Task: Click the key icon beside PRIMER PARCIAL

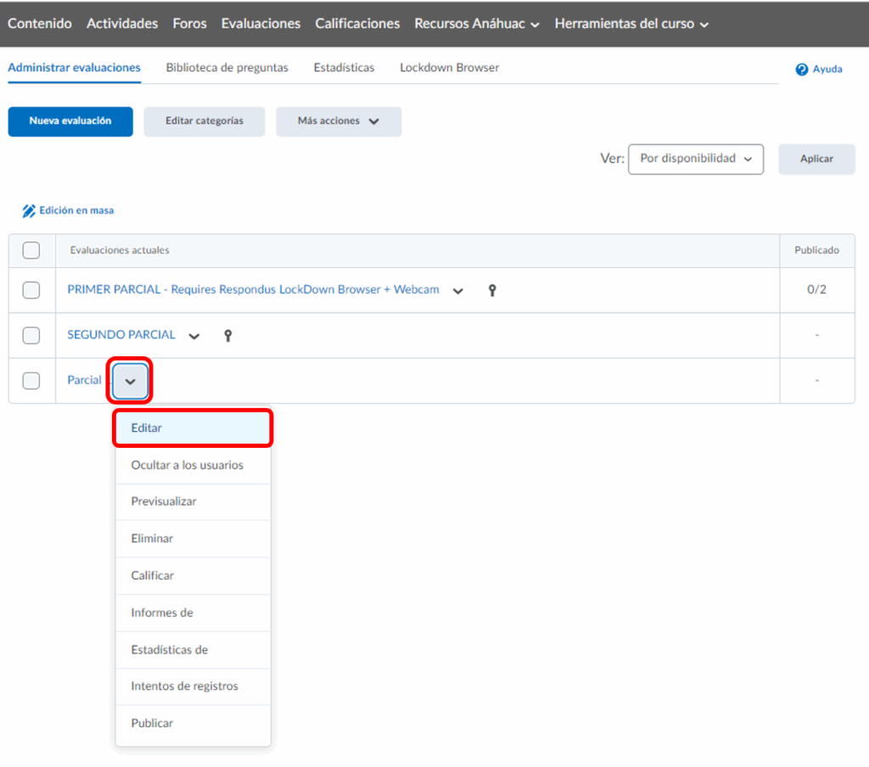Action: tap(491, 290)
